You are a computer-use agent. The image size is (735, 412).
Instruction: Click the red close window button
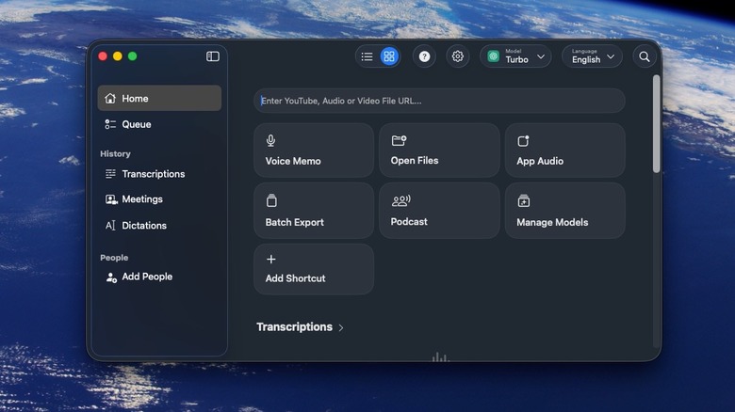[x=103, y=56]
